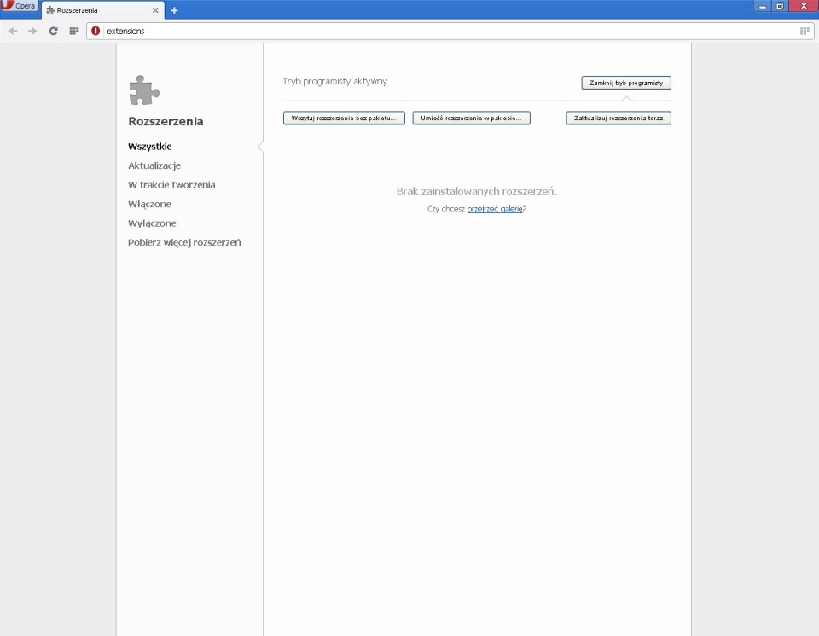Select Wszystkie in the sidebar
This screenshot has width=819, height=636.
150,147
